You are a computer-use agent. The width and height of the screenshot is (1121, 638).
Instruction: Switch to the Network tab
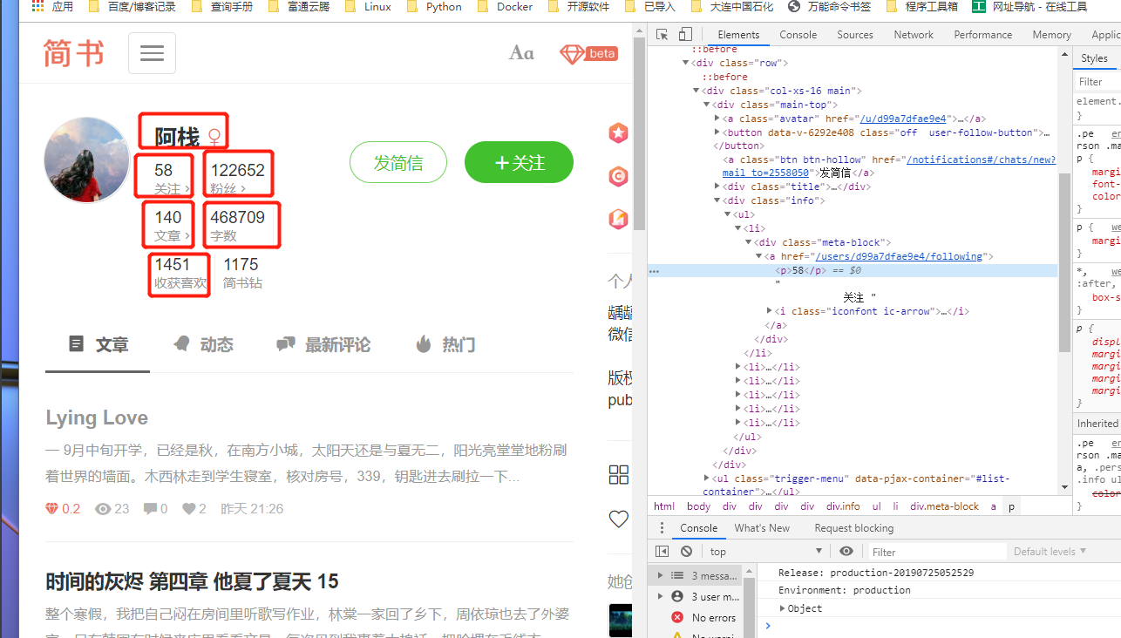pyautogui.click(x=914, y=35)
